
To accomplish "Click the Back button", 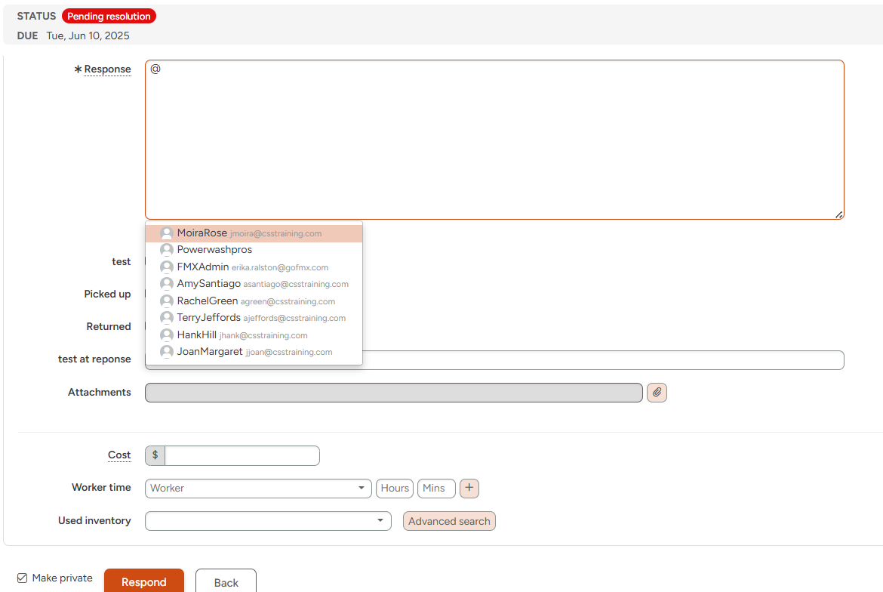I will [x=226, y=582].
